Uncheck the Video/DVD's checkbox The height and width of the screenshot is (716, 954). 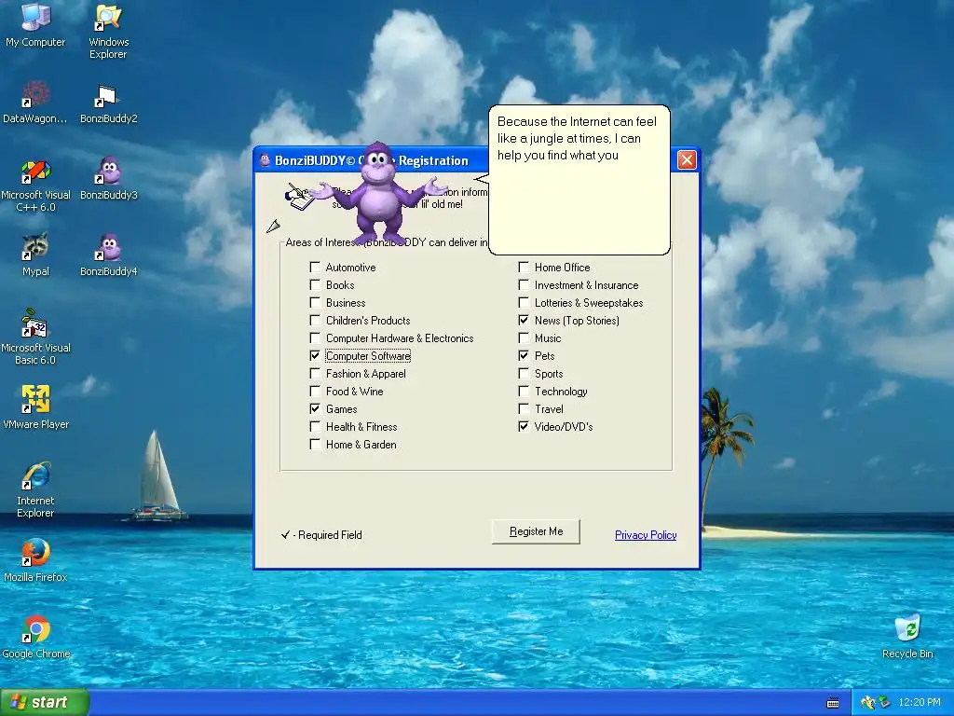[x=524, y=425]
